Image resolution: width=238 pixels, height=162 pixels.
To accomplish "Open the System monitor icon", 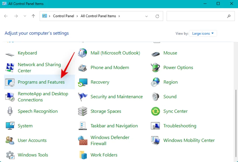I will coord(10,126).
